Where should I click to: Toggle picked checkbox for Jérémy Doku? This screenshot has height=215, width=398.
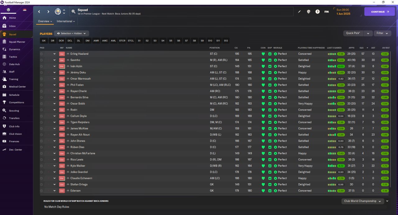42,72
